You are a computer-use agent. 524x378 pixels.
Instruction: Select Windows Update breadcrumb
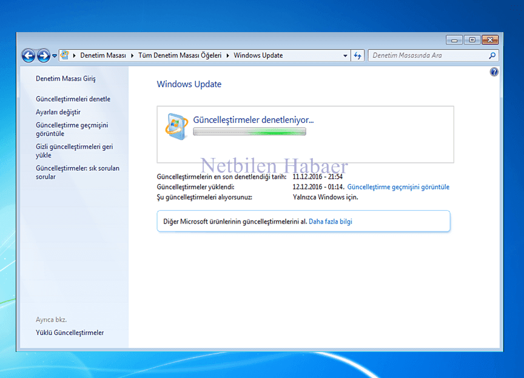point(258,56)
